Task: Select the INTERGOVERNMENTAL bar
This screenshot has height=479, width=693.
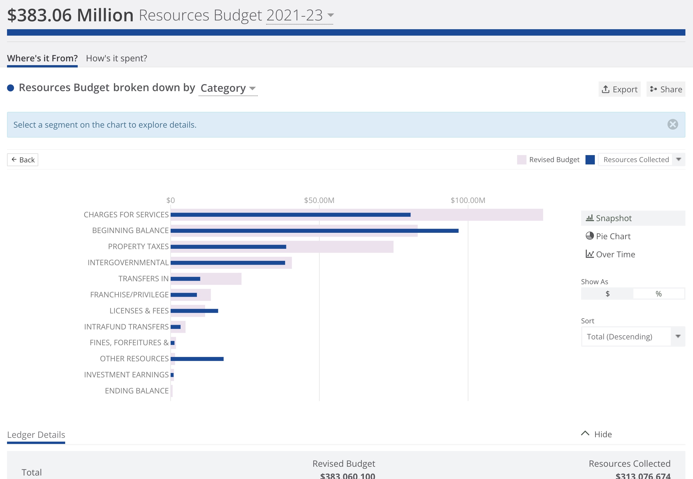Action: coord(231,263)
